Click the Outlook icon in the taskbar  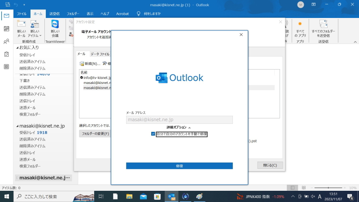[171, 197]
